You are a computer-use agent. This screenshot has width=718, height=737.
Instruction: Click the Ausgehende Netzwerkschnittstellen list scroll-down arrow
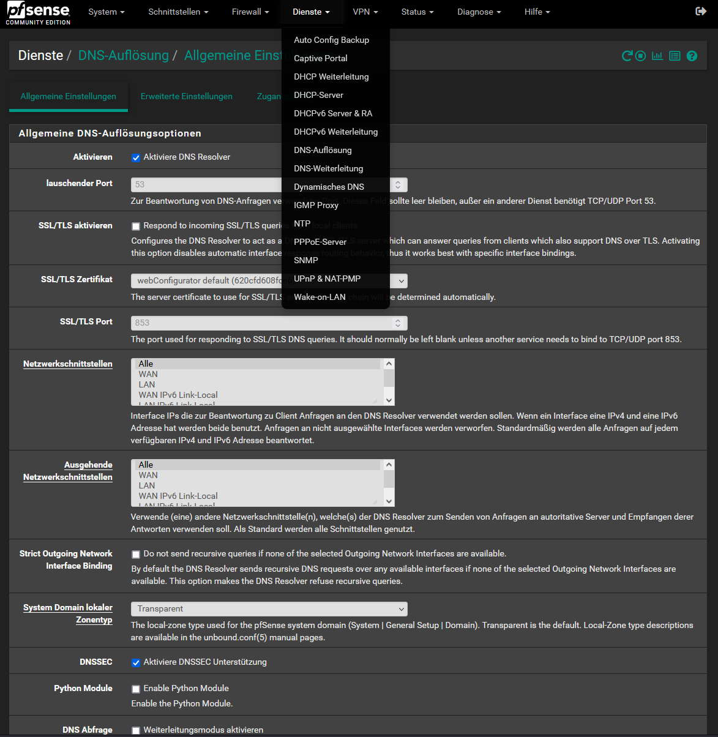pyautogui.click(x=389, y=501)
